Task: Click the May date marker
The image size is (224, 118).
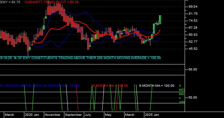Action: [108, 115]
